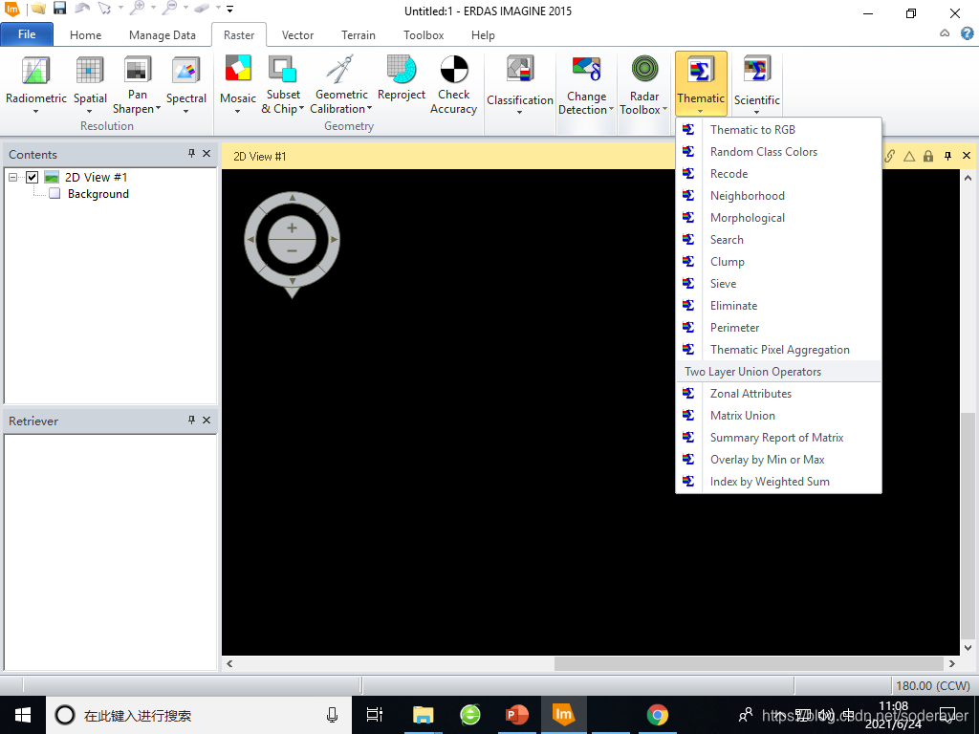Switch to the Vector tab
Screen dimensions: 979x734
point(297,35)
